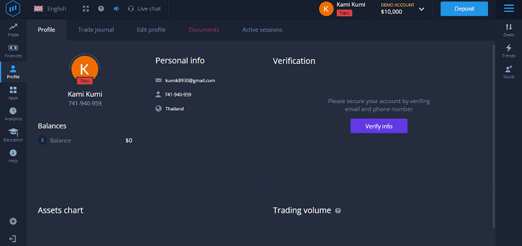522x246 pixels.
Task: Click the page vertical scrollbar
Action: (493, 136)
